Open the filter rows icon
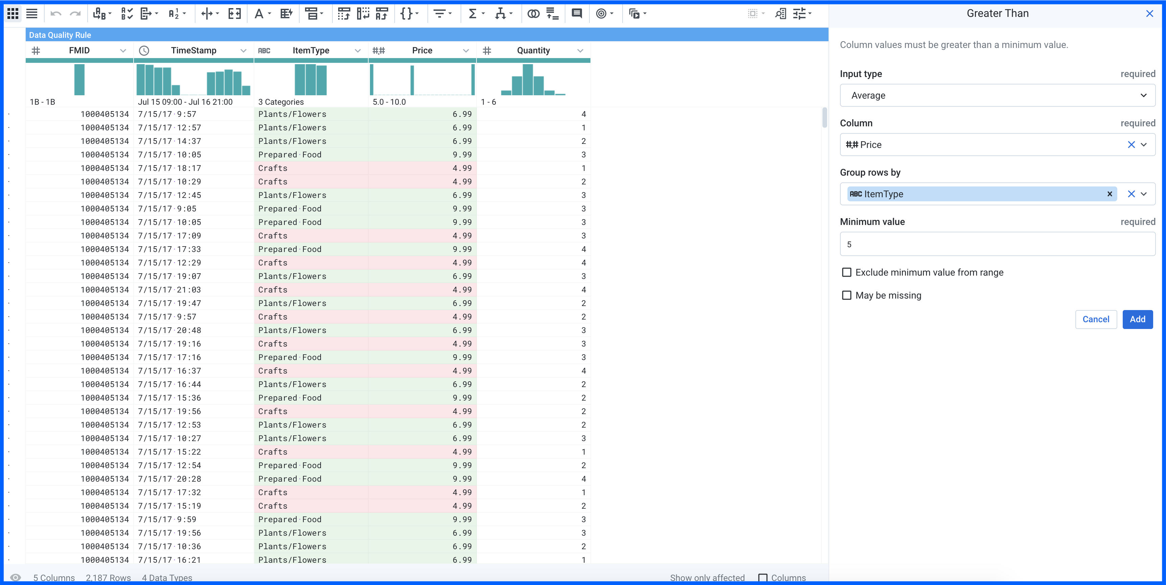Image resolution: width=1166 pixels, height=585 pixels. (442, 14)
